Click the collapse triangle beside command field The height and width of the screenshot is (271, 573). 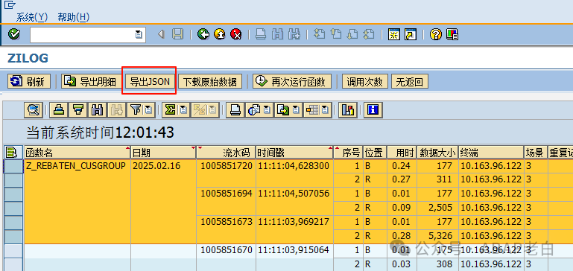pos(160,34)
